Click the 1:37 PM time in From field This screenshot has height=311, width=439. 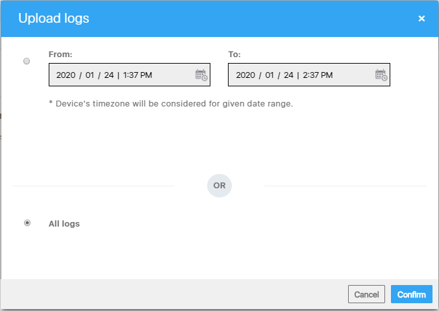coord(138,75)
